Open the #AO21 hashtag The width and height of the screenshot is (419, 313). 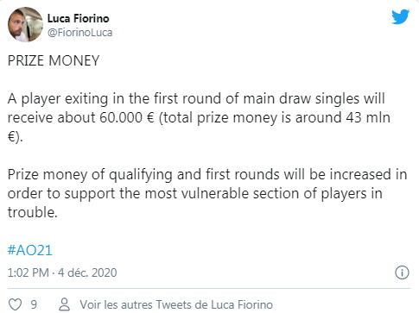(x=30, y=250)
